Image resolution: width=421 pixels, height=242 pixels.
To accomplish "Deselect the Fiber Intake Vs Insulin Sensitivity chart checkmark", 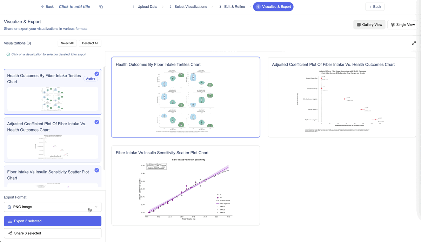I will tap(96, 170).
